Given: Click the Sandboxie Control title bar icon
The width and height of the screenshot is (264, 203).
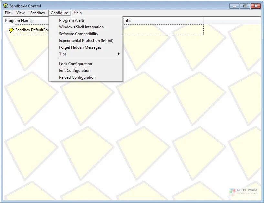Looking at the screenshot, I should [6, 6].
